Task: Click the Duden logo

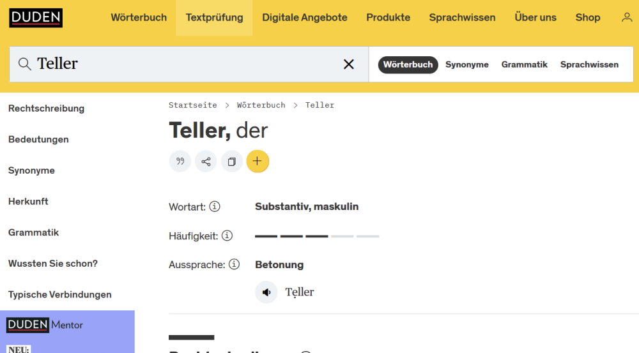Action: coord(36,18)
